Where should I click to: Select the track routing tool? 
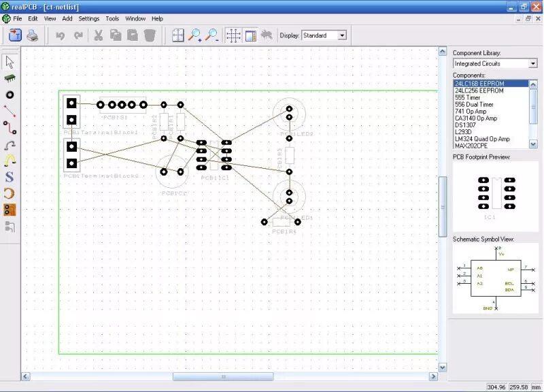[10, 128]
